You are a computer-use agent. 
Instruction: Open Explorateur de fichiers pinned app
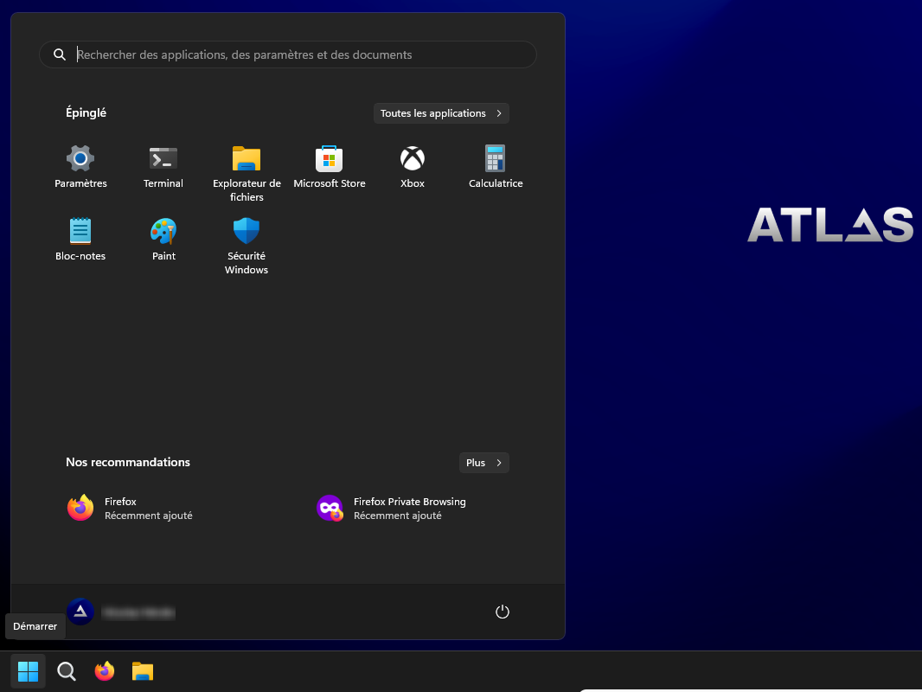247,174
